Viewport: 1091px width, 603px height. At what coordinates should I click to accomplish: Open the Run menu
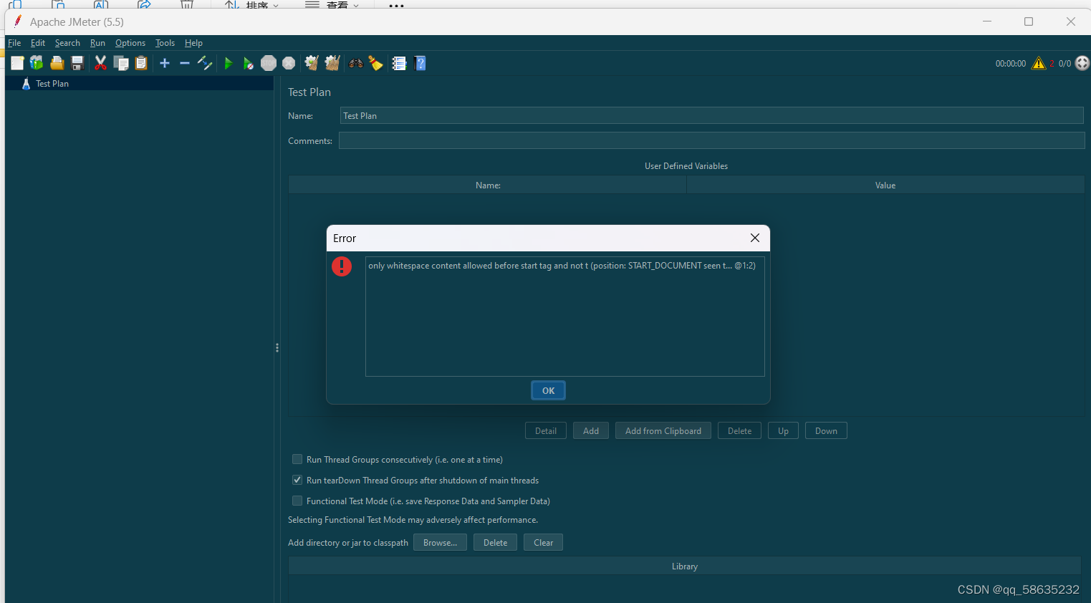tap(97, 43)
